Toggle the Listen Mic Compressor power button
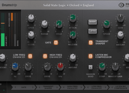This screenshot has width=129, height=93. [x=91, y=56]
